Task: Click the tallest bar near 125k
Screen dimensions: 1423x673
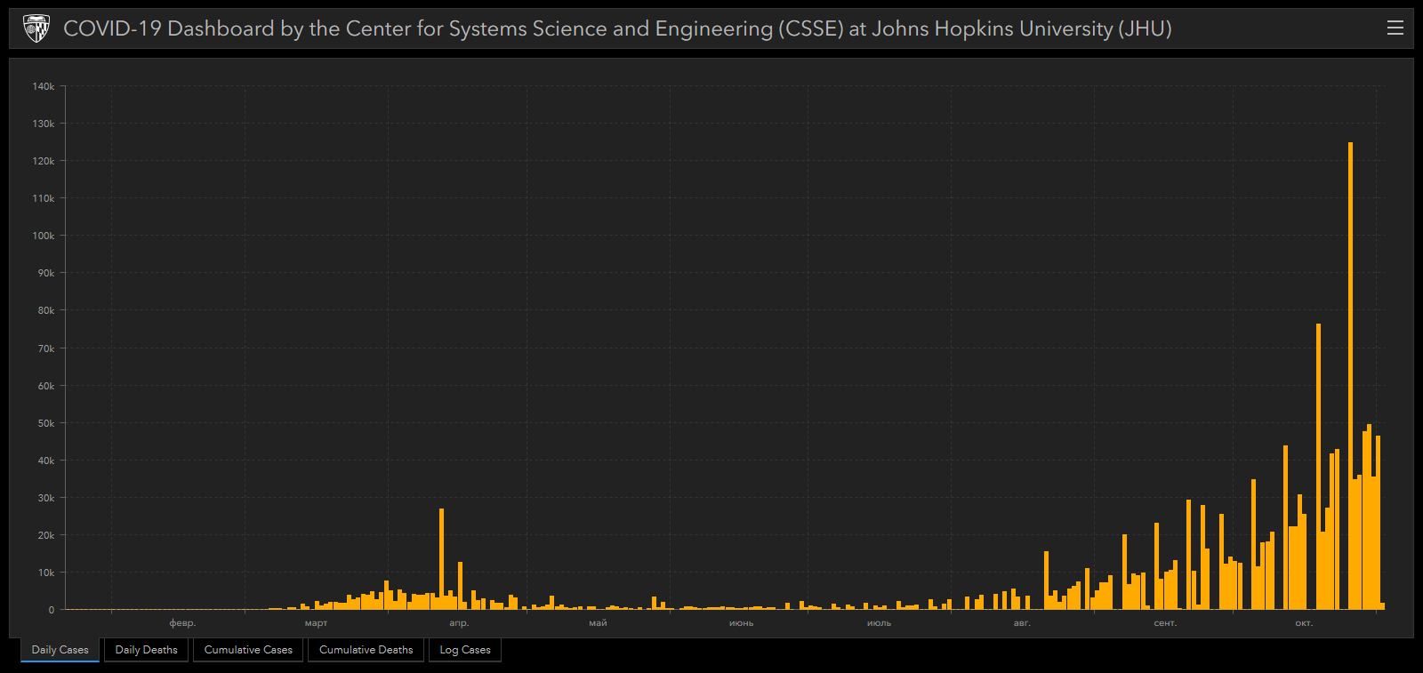Action: tap(1350, 376)
